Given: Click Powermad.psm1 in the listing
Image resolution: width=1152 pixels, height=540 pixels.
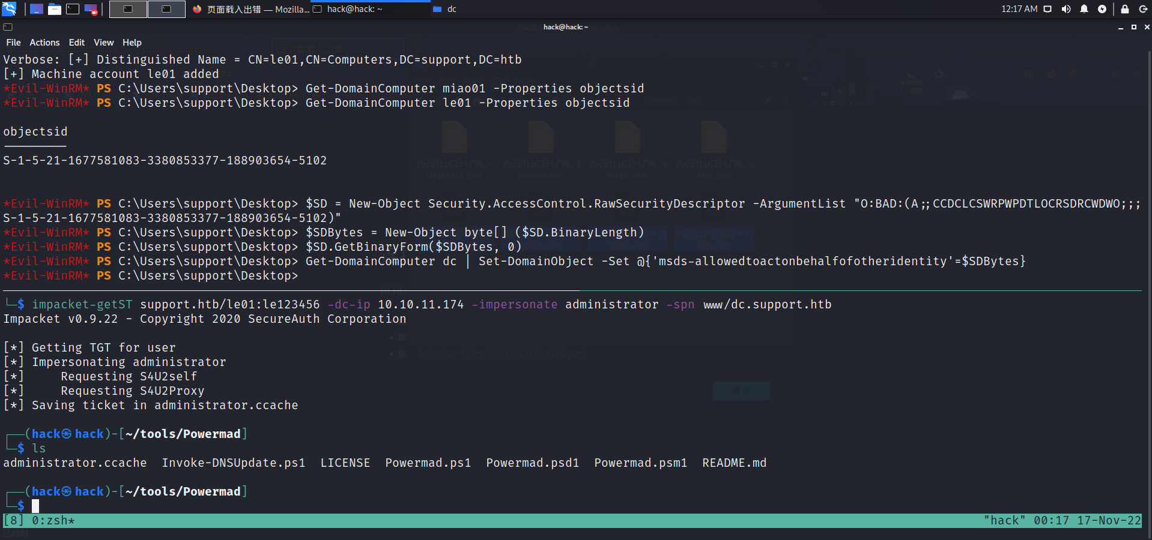Looking at the screenshot, I should pos(641,463).
